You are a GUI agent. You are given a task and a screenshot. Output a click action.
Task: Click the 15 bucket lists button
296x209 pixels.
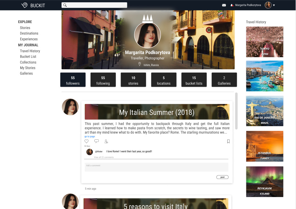coord(194,80)
